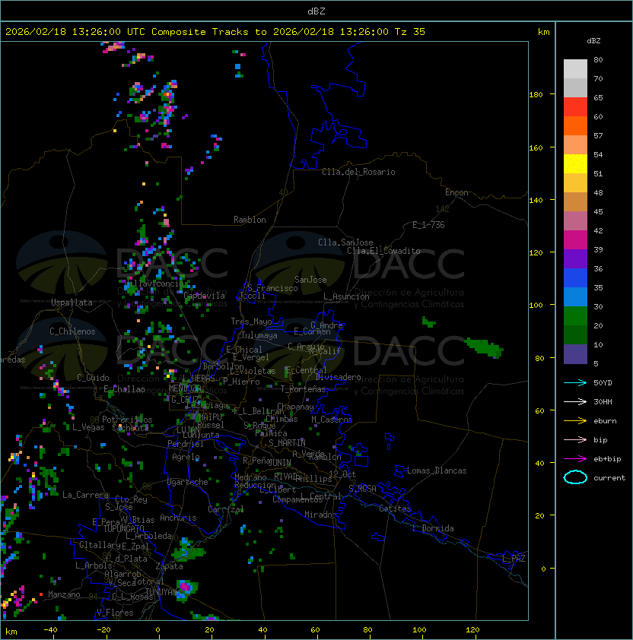Click the L_Asuncion label
633x640 pixels.
click(x=346, y=296)
